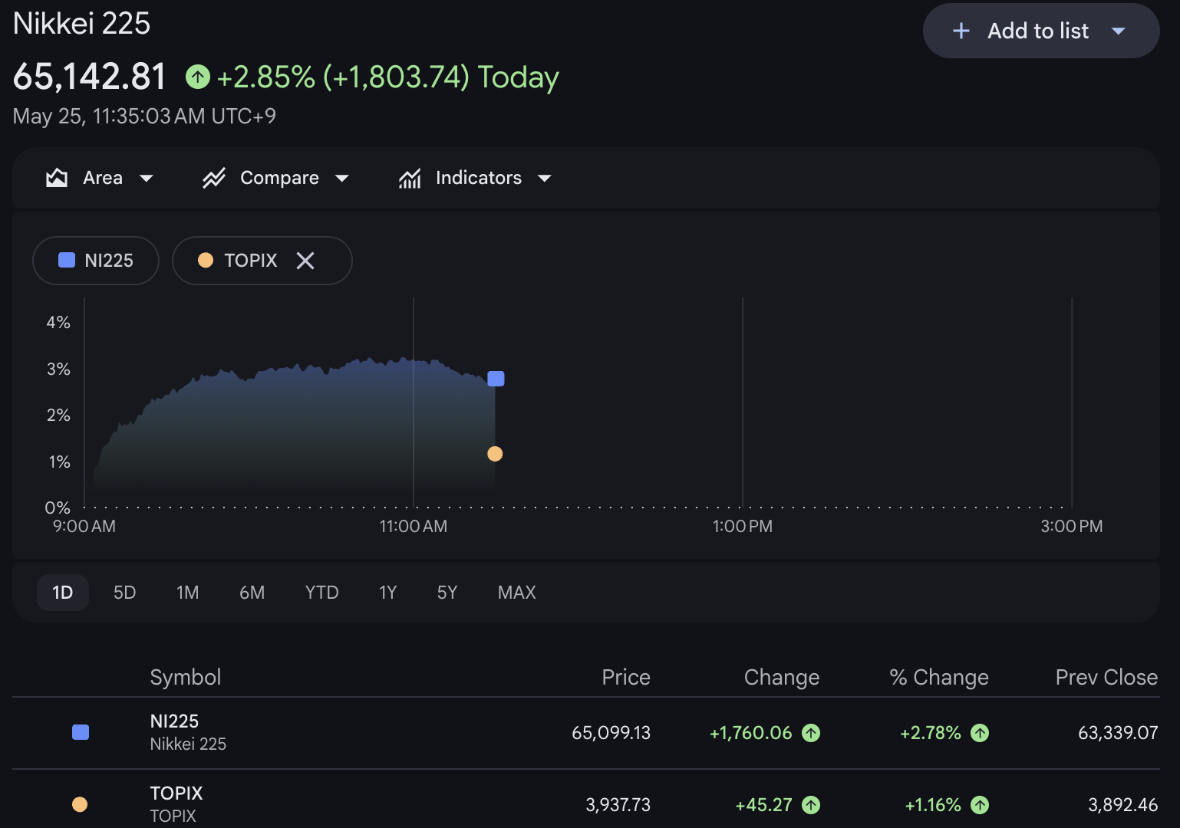Image resolution: width=1180 pixels, height=828 pixels.
Task: Switch to the 1M time range
Action: click(x=187, y=593)
